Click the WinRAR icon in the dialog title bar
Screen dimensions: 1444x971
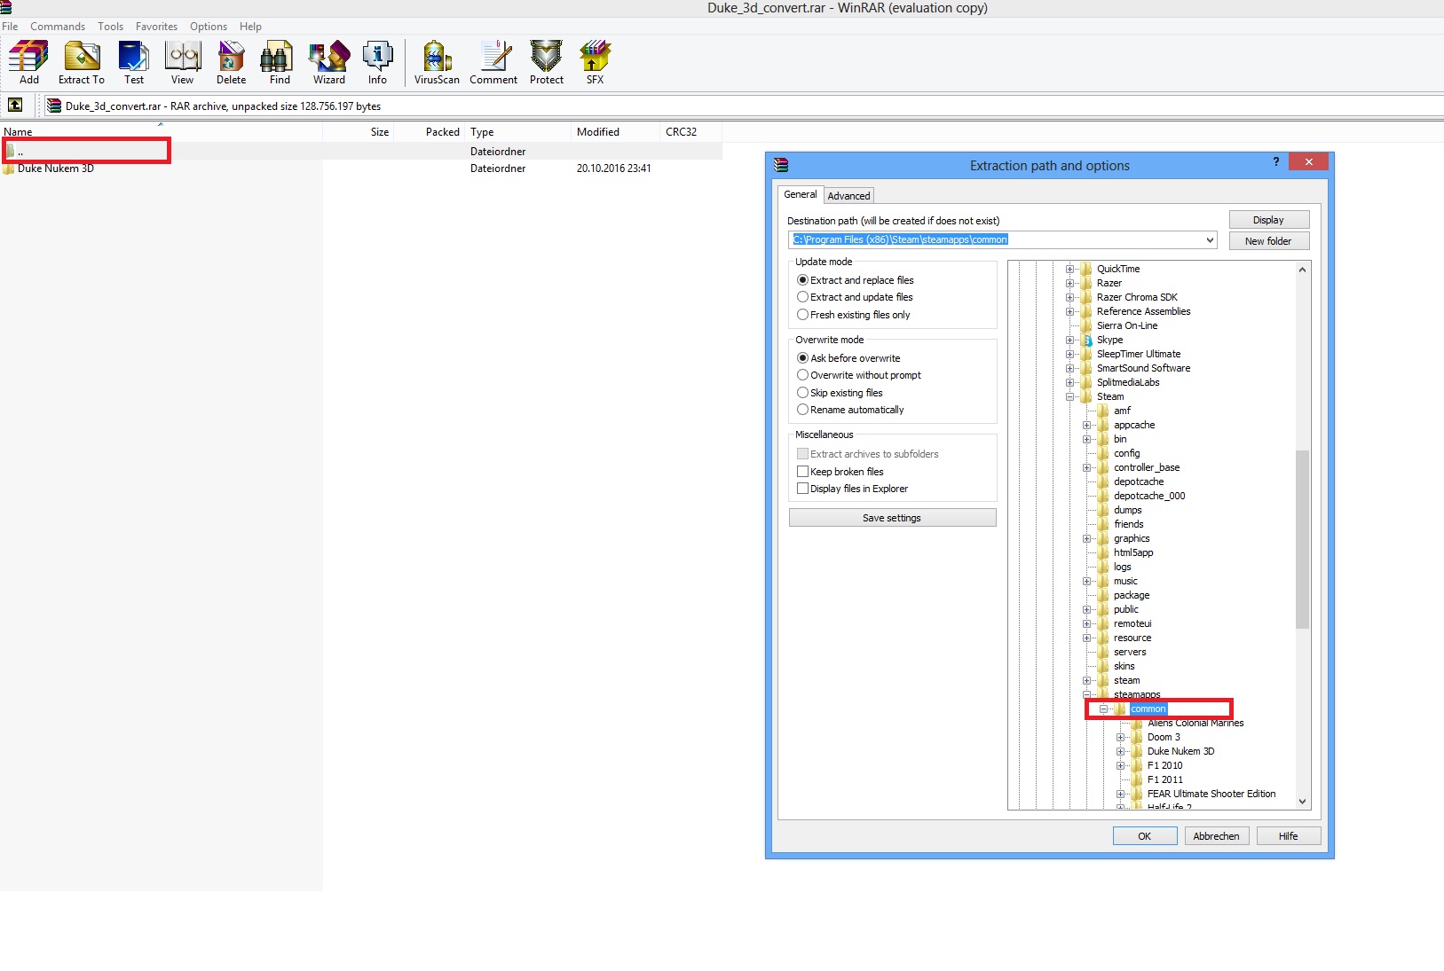pos(781,165)
